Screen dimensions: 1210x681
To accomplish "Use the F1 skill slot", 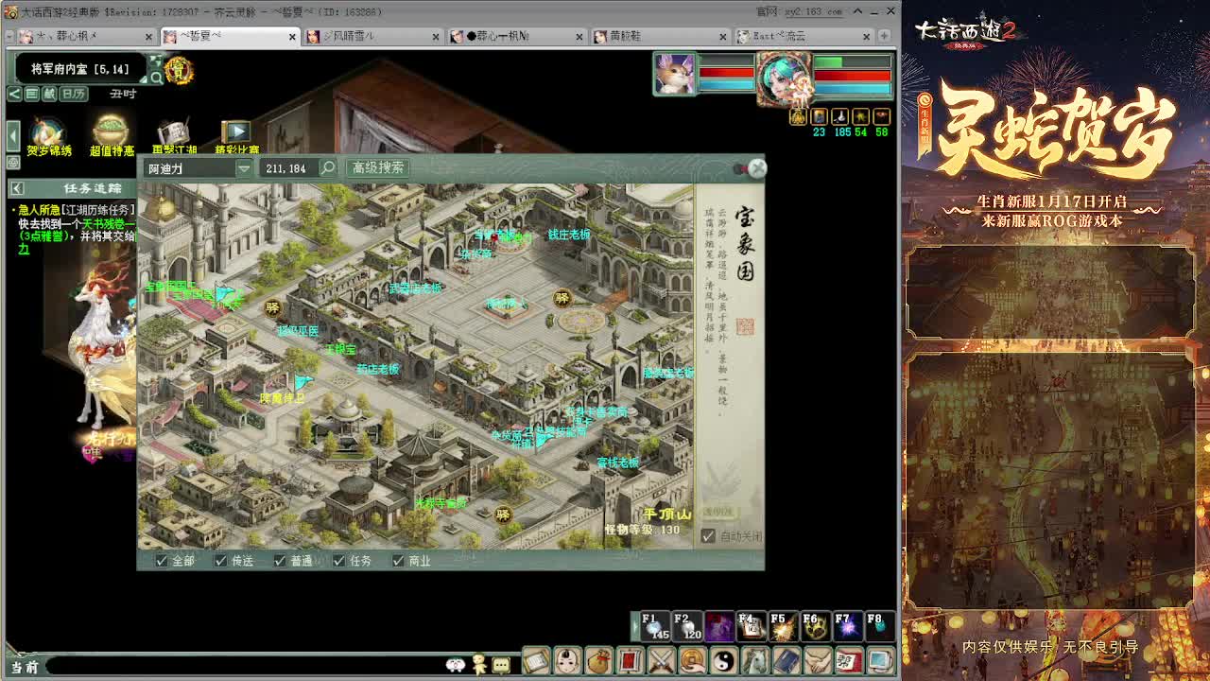I will (x=653, y=626).
